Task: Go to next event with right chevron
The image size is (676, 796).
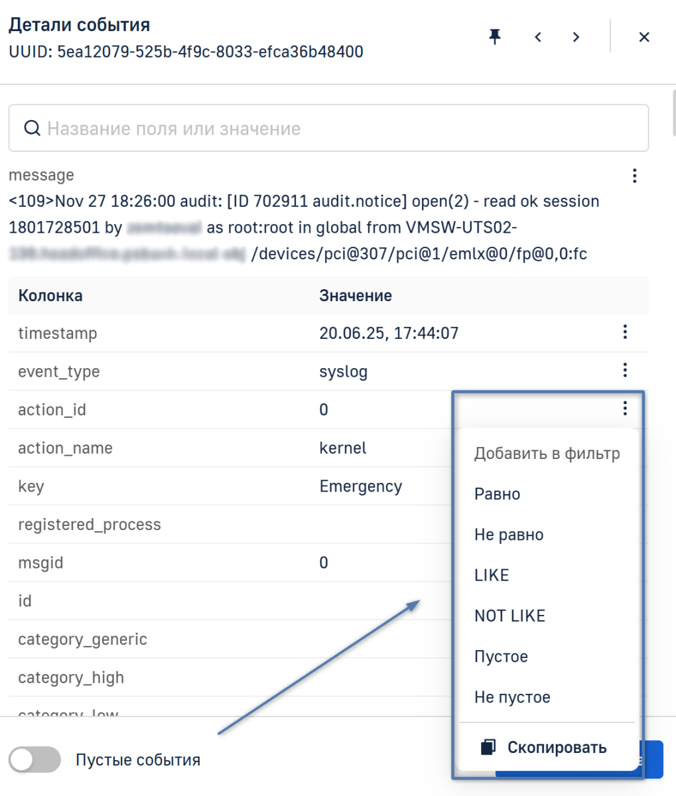Action: [x=576, y=37]
